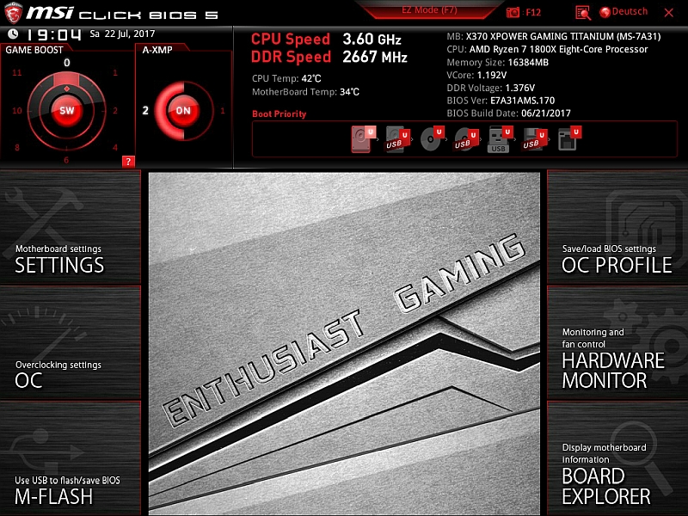Click Game Boost dial number 6
This screenshot has height=516, width=688.
point(66,160)
